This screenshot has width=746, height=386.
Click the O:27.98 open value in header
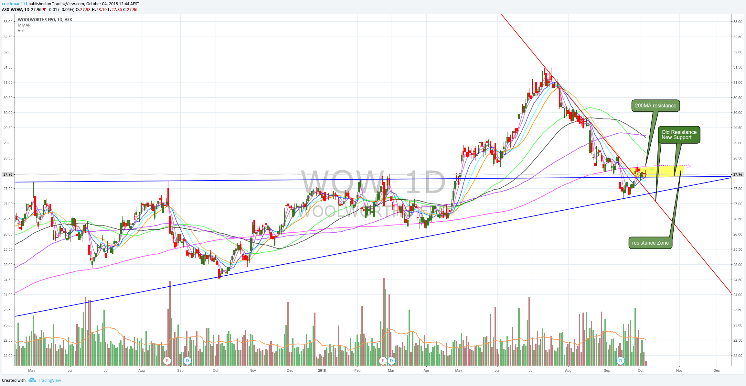[83, 10]
